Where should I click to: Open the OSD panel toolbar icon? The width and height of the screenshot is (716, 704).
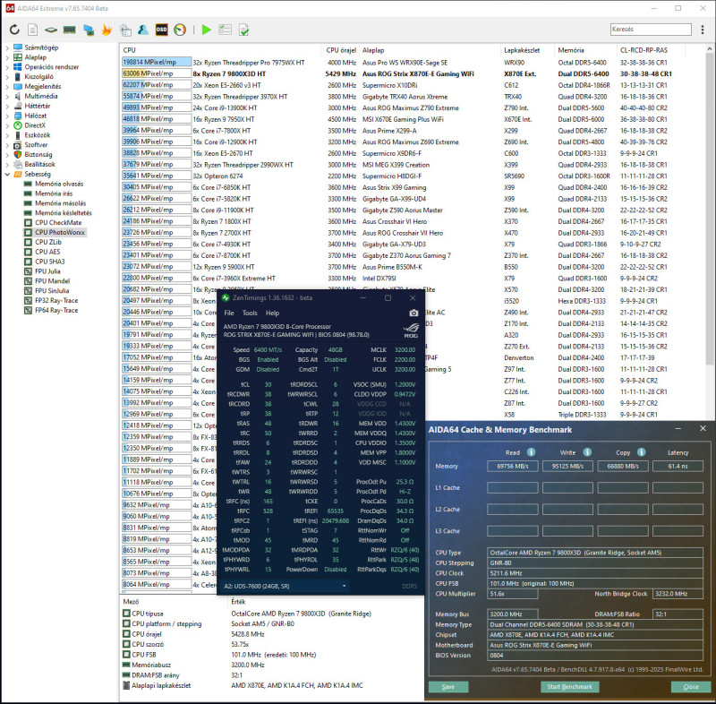click(162, 30)
